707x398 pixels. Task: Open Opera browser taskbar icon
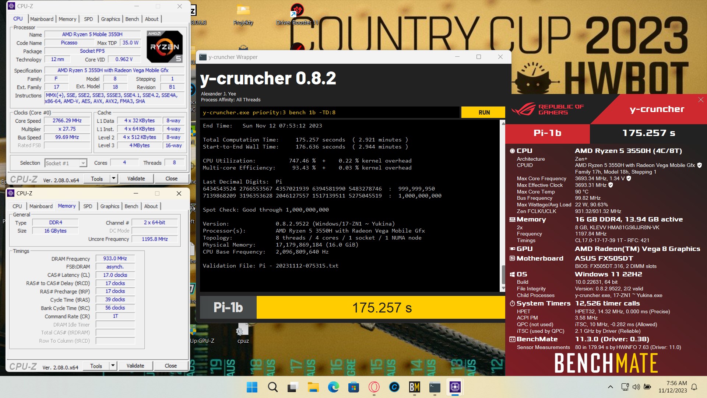tap(374, 387)
